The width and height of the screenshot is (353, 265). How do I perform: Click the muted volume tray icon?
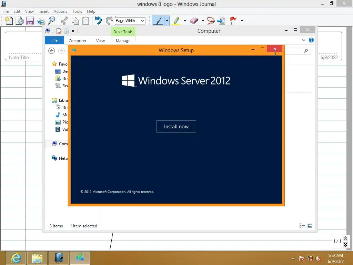tap(318, 258)
